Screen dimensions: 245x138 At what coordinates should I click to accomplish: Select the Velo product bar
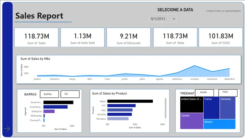click(x=120, y=110)
